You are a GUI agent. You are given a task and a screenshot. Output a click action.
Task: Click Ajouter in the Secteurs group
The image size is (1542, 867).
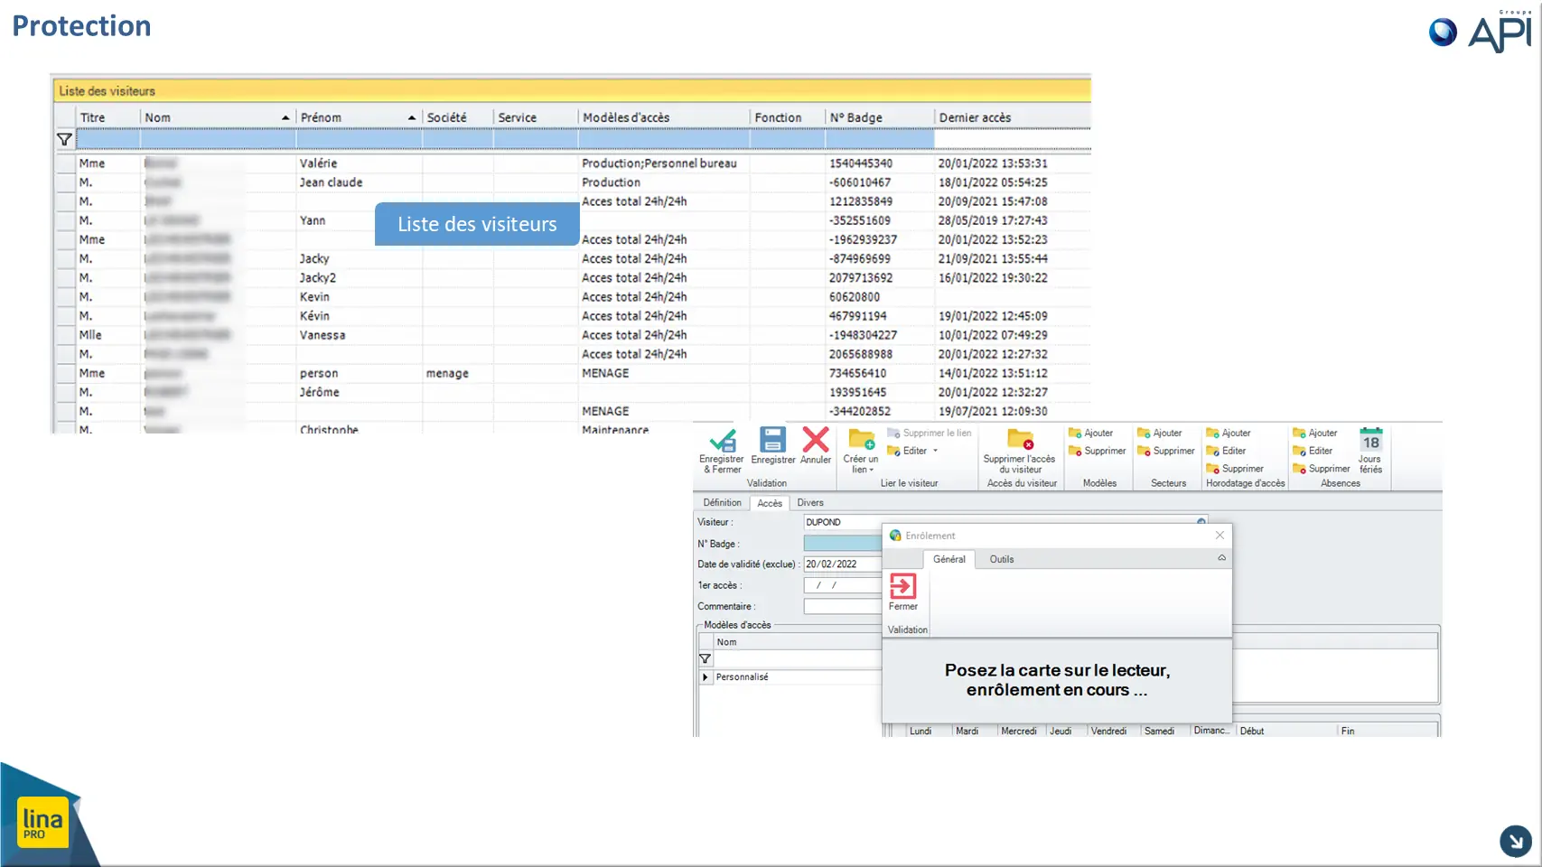1159,433
